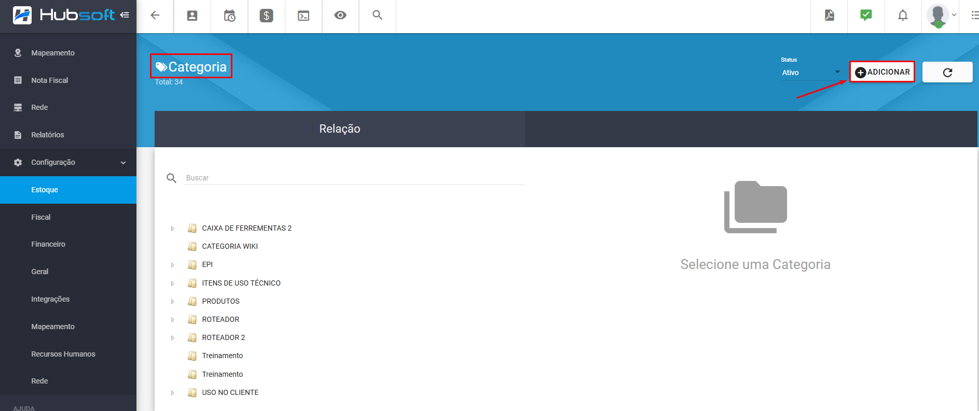
Task: Open the list menu icon at top right
Action: click(x=975, y=16)
